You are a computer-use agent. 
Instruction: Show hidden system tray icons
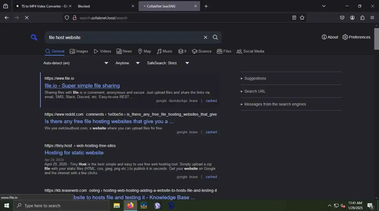[x=329, y=206]
